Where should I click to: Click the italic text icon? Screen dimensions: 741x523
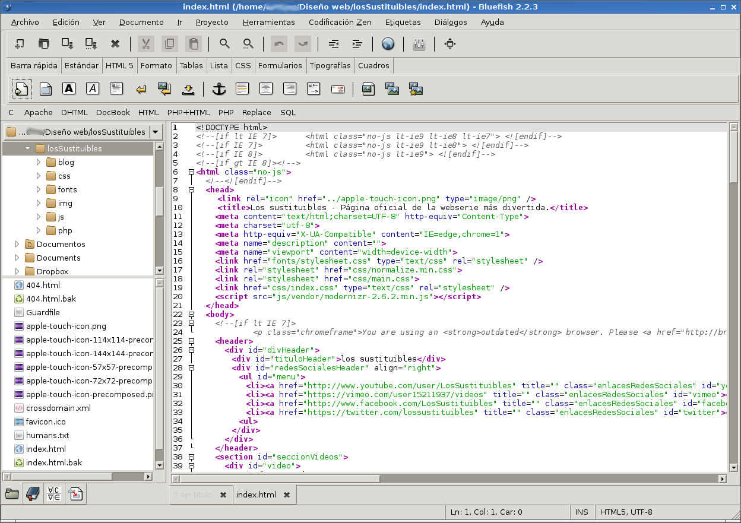tap(93, 89)
